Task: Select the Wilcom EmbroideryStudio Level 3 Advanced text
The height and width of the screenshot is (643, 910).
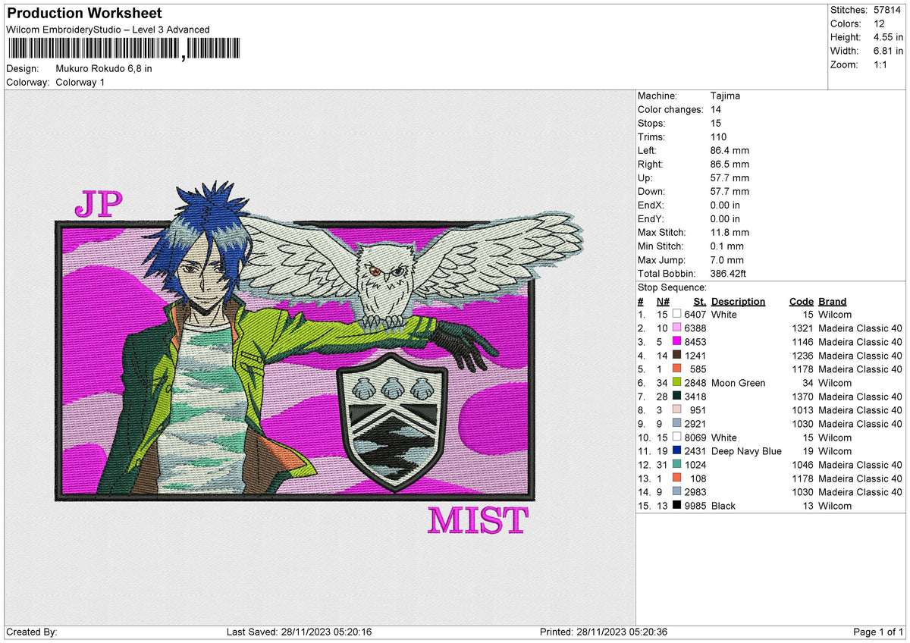Action: [108, 30]
